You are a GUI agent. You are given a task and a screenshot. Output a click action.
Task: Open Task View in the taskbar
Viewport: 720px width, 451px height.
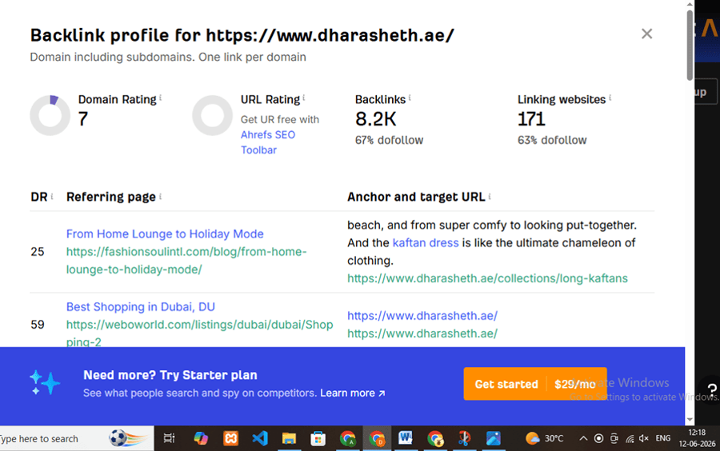pyautogui.click(x=169, y=439)
